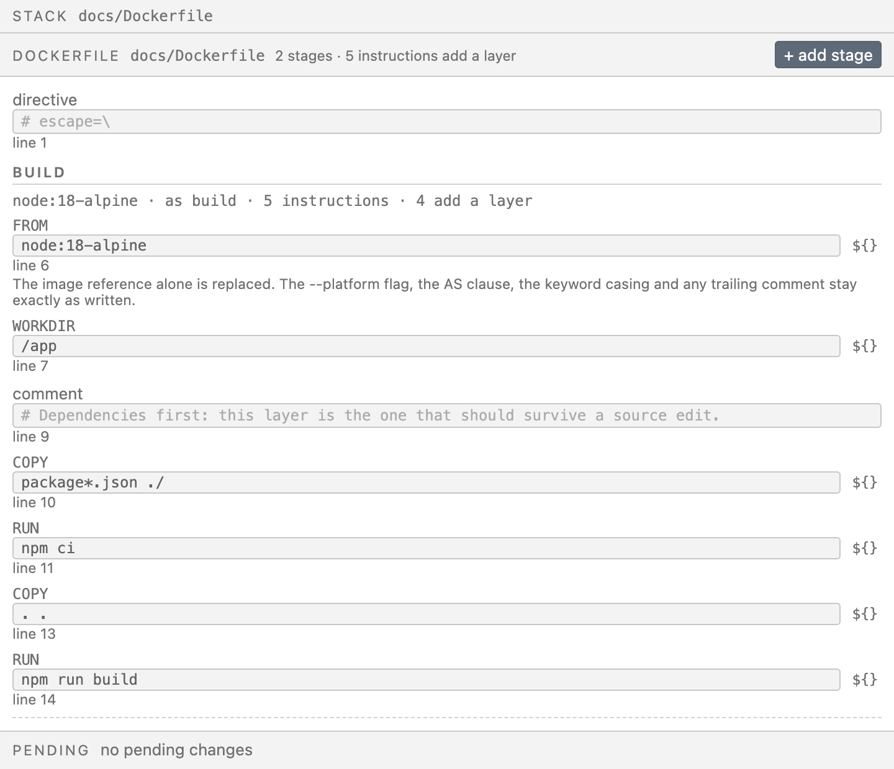This screenshot has height=769, width=894.
Task: Click the 'line 11' label
Action: (33, 568)
